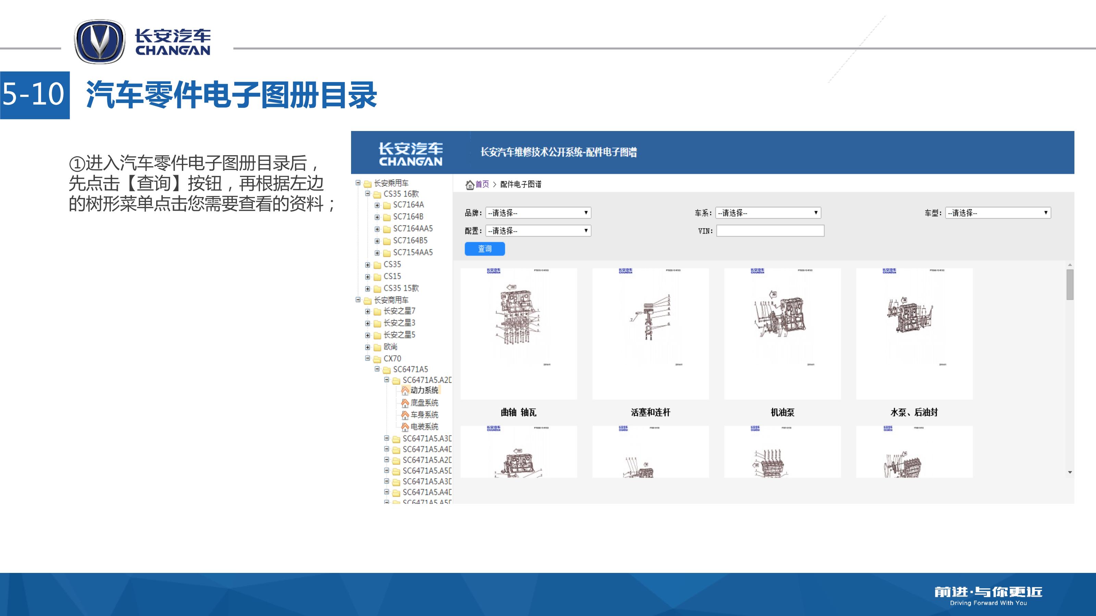Image resolution: width=1096 pixels, height=616 pixels.
Task: Expand the SC7164A tree node
Action: pyautogui.click(x=377, y=205)
